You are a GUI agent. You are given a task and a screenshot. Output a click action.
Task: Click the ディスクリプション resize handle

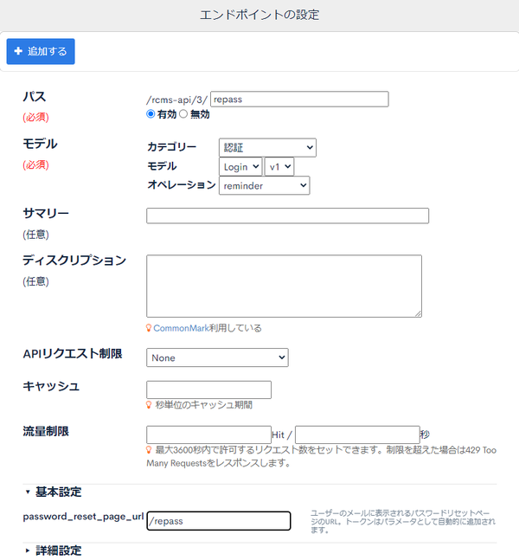(419, 313)
